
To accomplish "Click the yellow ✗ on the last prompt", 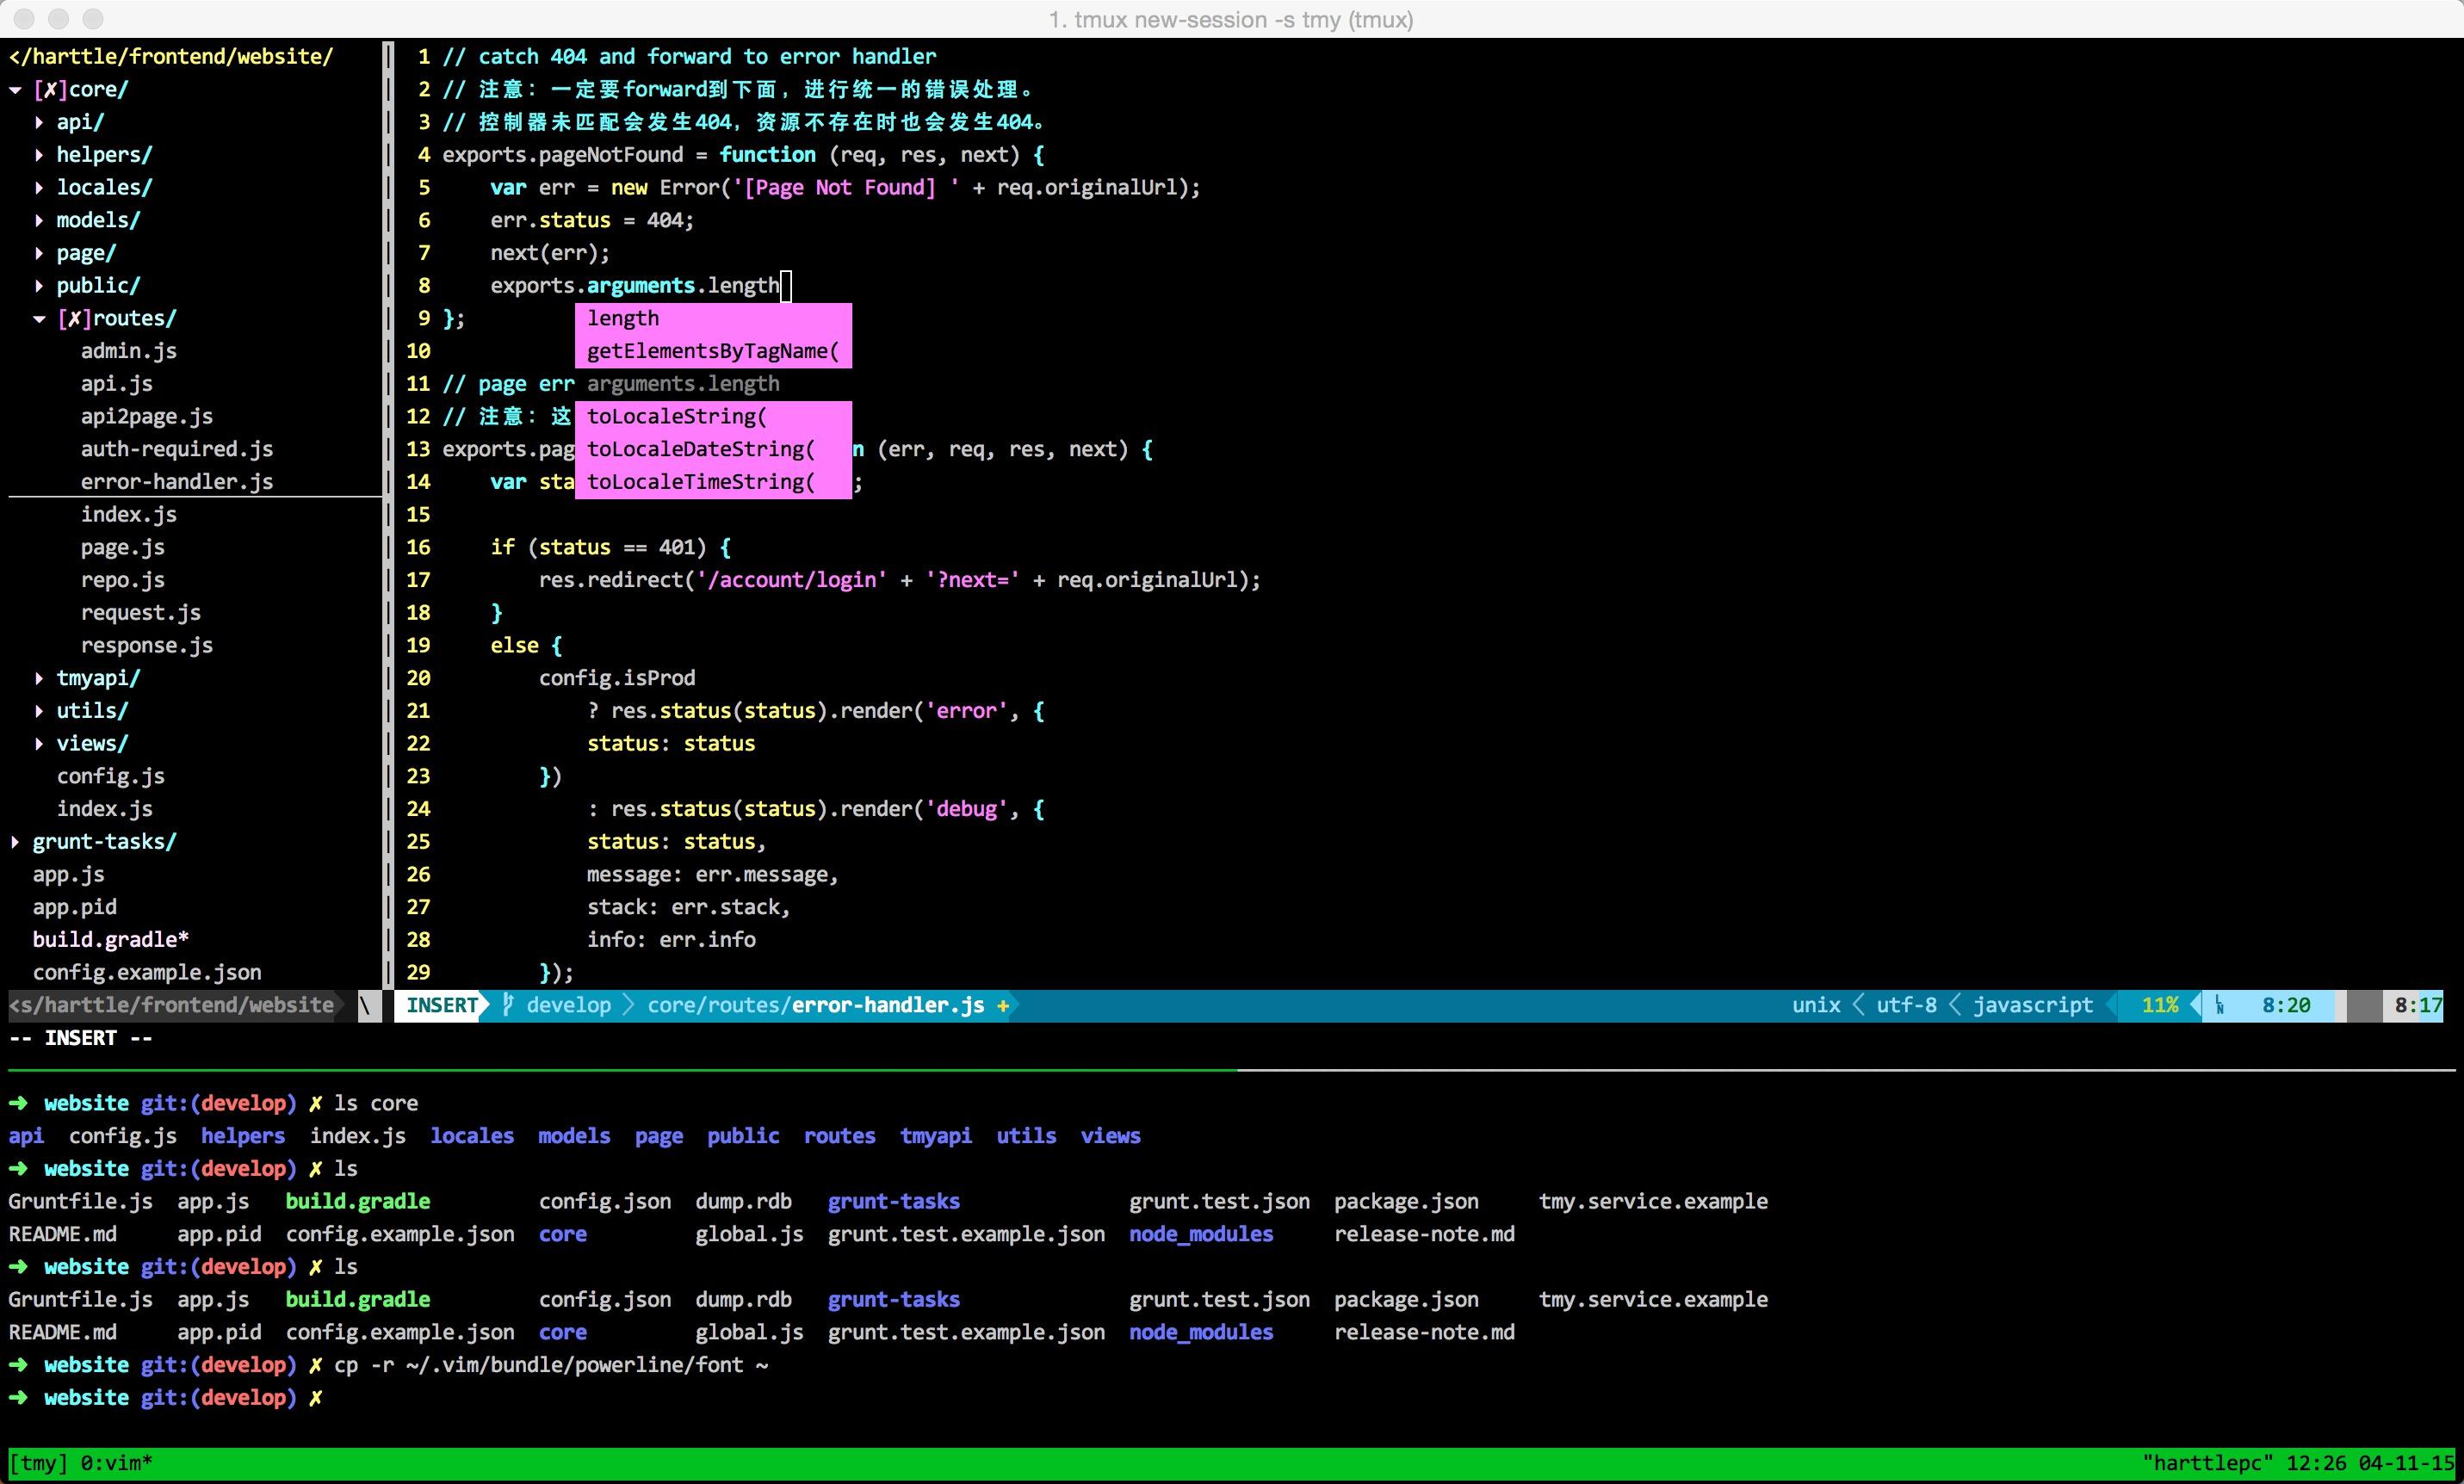I will pos(315,1397).
